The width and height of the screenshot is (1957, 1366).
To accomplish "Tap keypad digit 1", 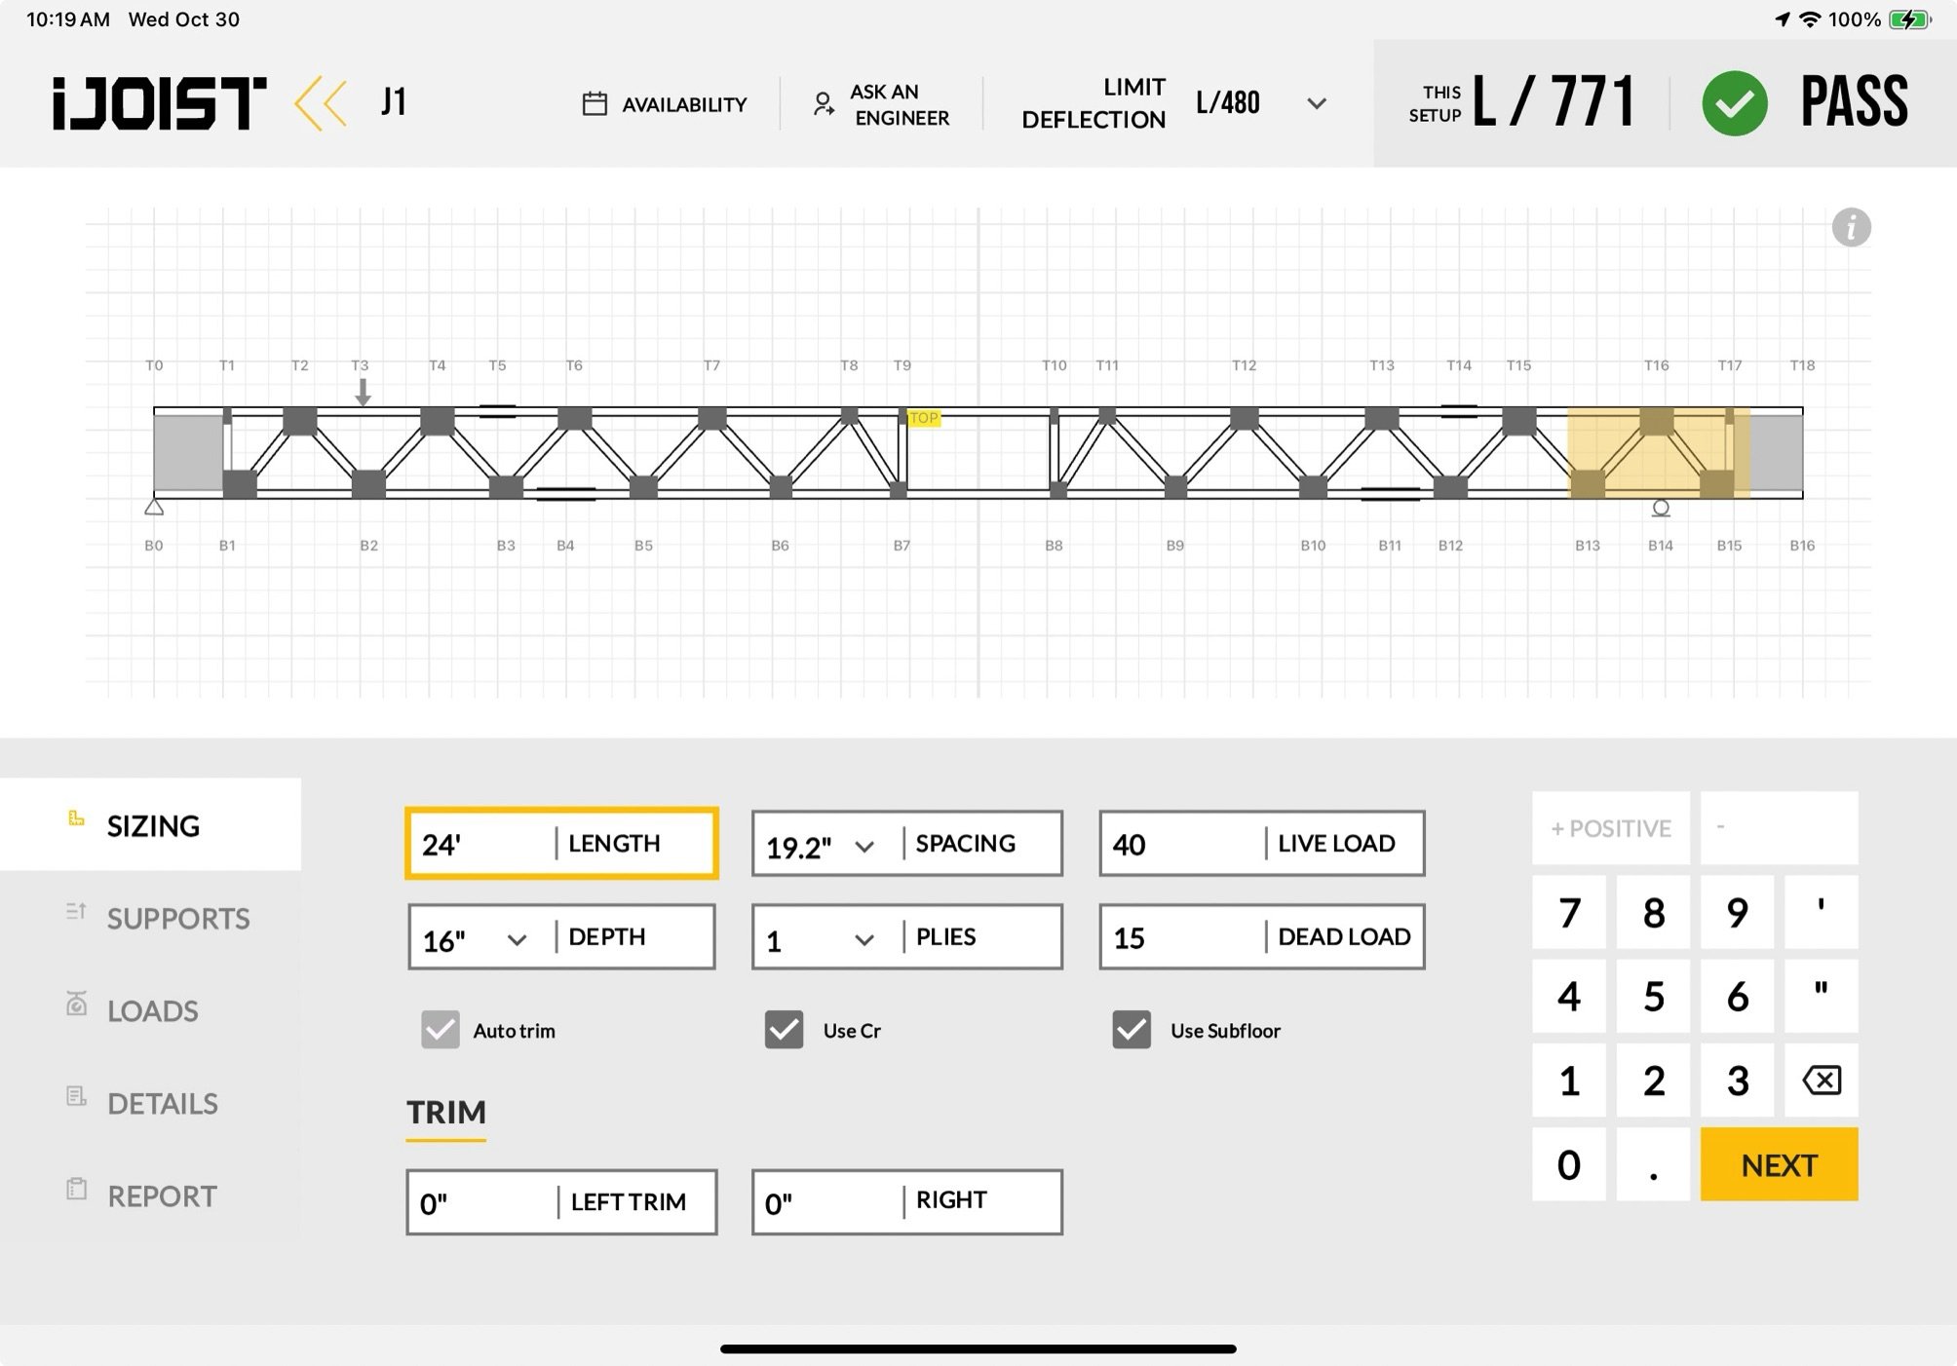I will [1569, 1081].
